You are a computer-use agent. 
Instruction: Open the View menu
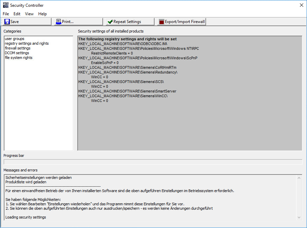coord(29,14)
